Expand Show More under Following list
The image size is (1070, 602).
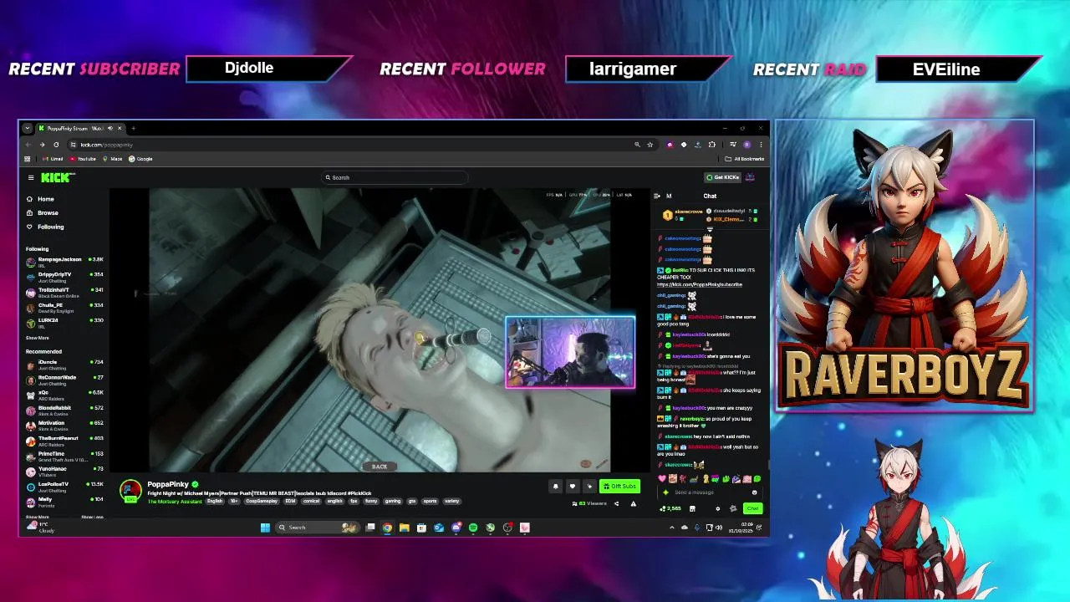37,338
